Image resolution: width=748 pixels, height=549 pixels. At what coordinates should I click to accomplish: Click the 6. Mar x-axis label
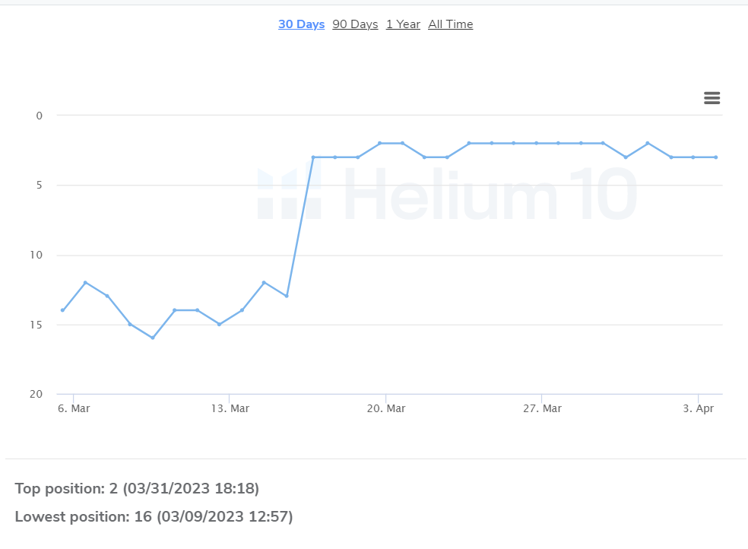74,408
